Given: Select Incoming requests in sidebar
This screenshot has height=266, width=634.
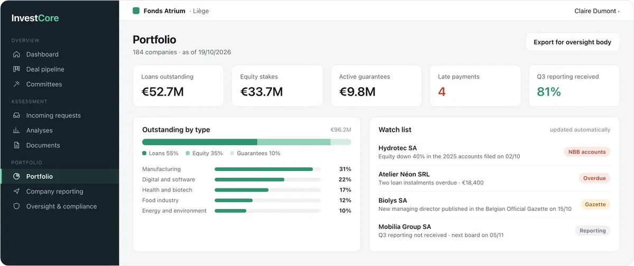Looking at the screenshot, I should [x=60, y=115].
